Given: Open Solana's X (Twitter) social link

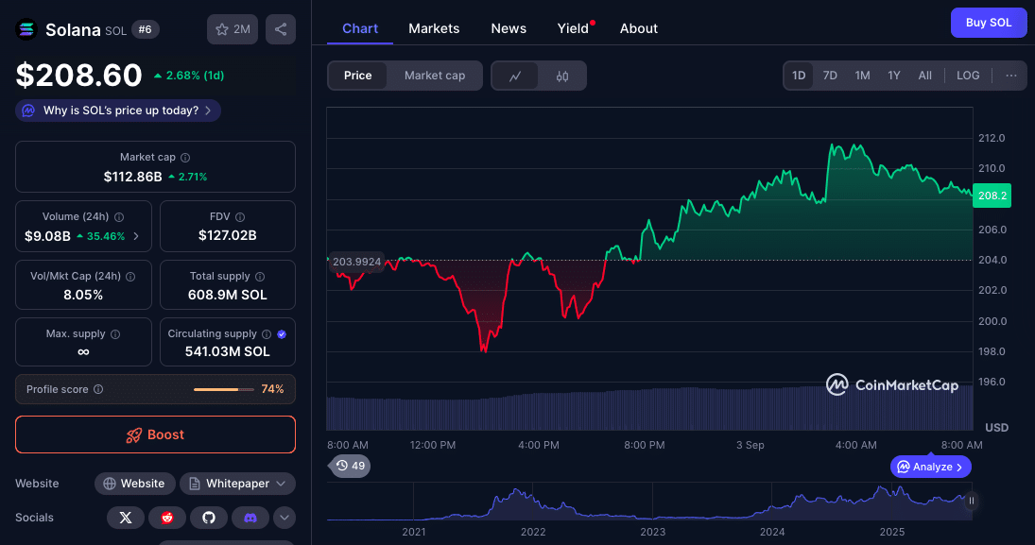Looking at the screenshot, I should 126,518.
